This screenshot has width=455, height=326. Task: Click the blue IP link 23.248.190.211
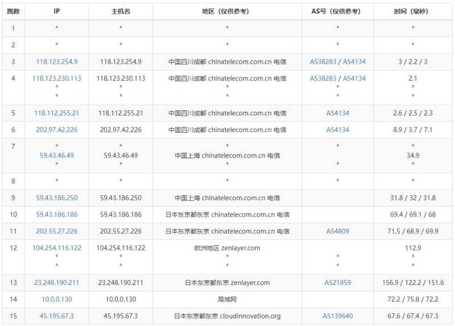click(56, 282)
